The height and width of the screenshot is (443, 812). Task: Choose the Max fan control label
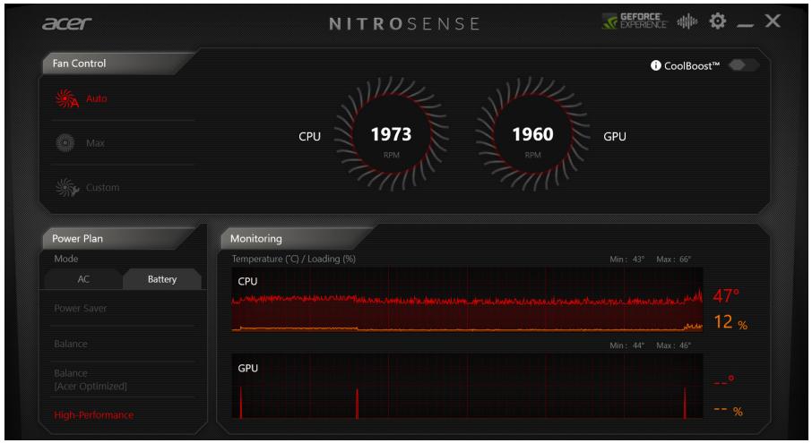pos(95,142)
